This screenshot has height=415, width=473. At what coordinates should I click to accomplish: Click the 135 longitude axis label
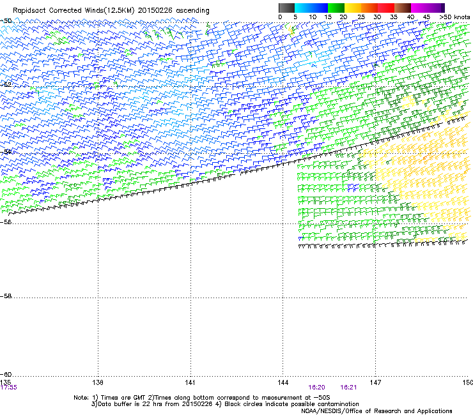(6, 382)
